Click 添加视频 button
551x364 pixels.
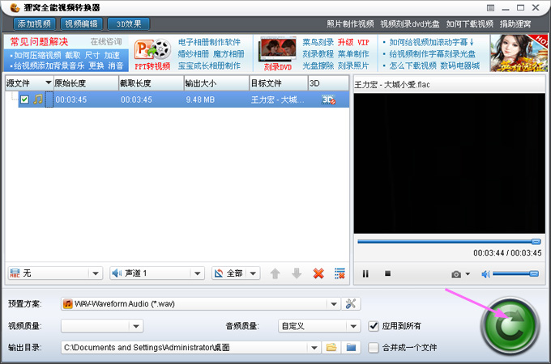point(34,23)
